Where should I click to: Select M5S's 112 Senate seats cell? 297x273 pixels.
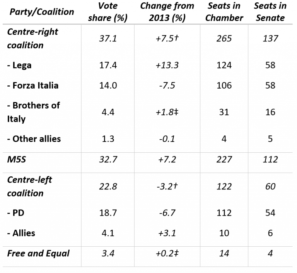(x=270, y=158)
